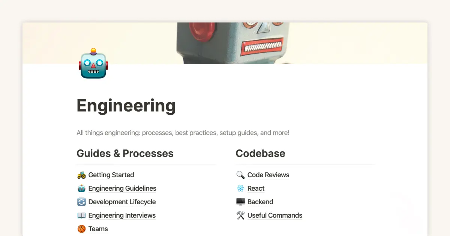
Task: Open the Engineering Interviews page
Action: tap(122, 215)
